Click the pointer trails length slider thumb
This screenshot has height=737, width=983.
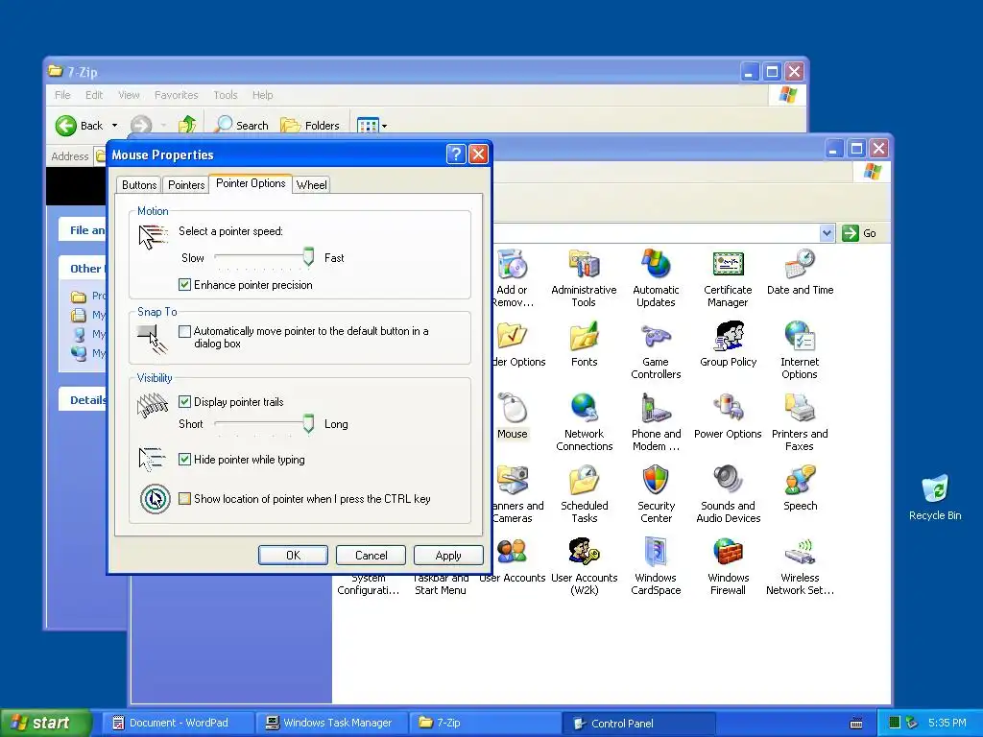308,423
